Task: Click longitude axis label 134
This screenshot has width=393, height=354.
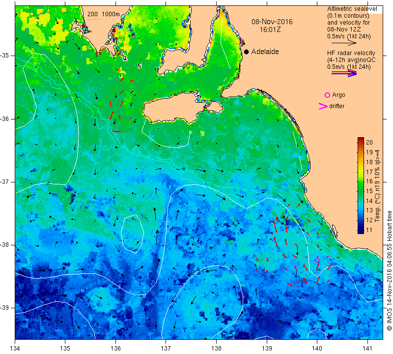Action: pos(15,348)
